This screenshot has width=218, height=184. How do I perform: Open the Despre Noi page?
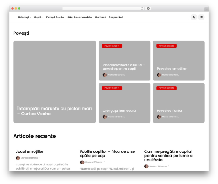pyautogui.click(x=116, y=17)
